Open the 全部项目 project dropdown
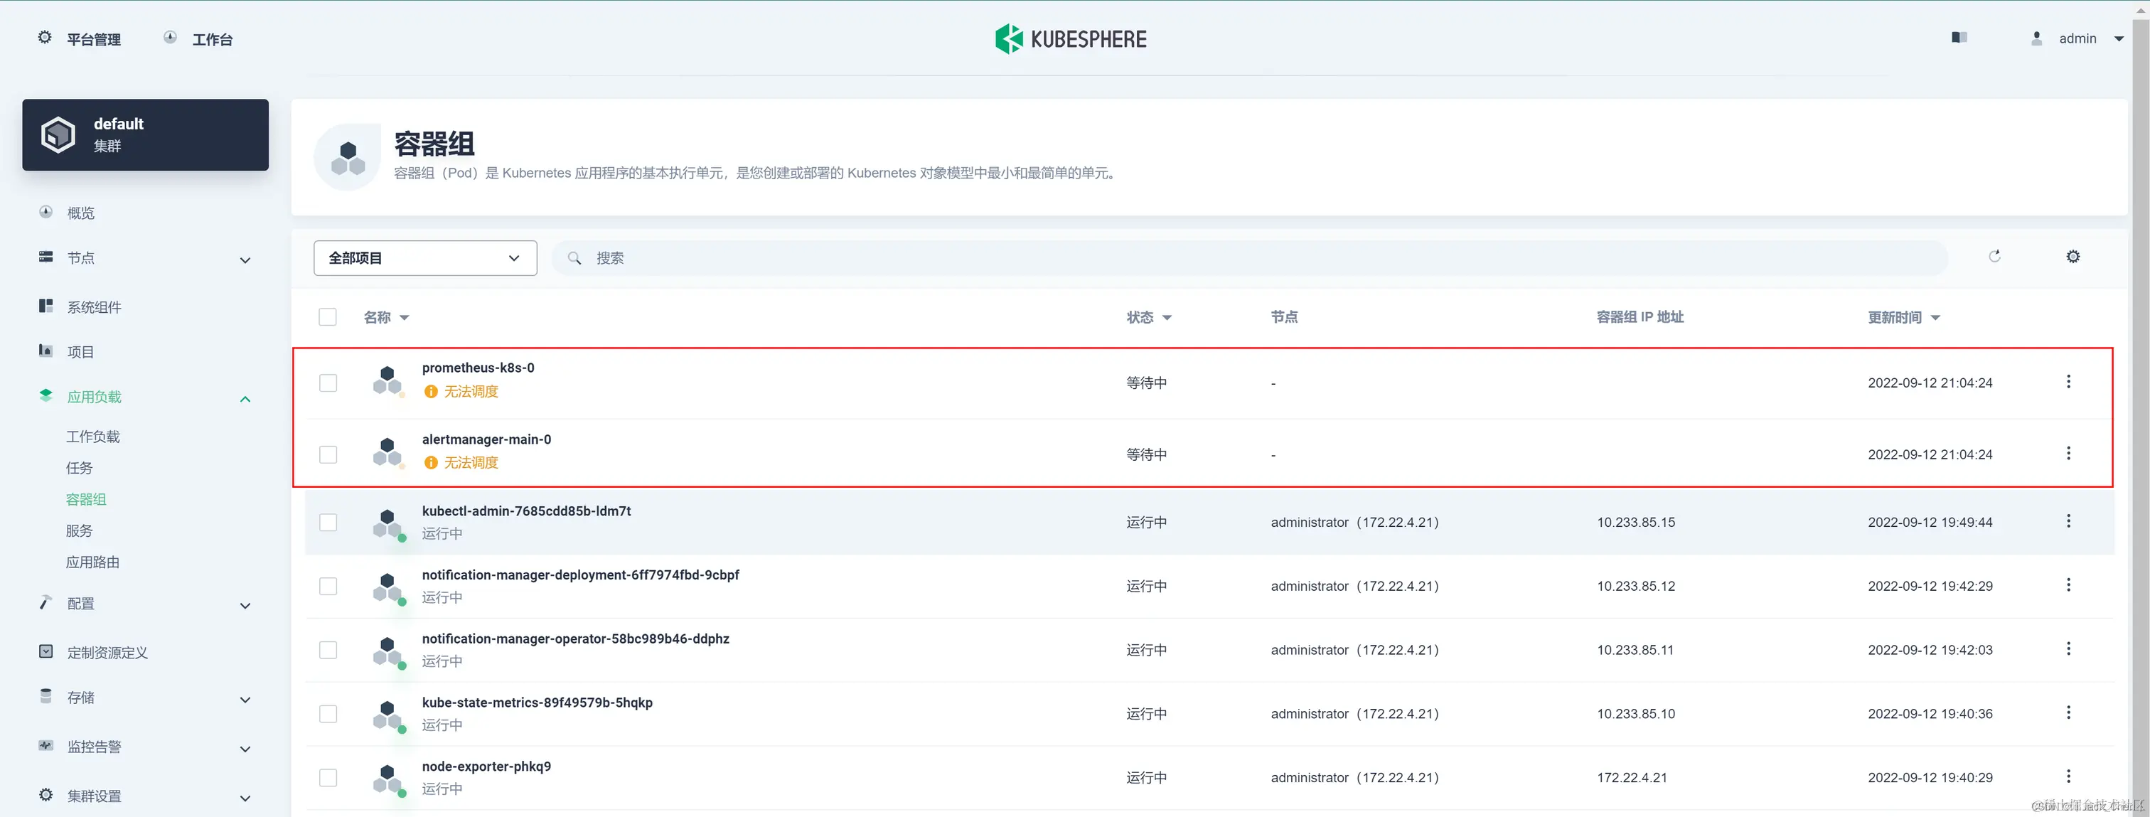 [x=425, y=258]
